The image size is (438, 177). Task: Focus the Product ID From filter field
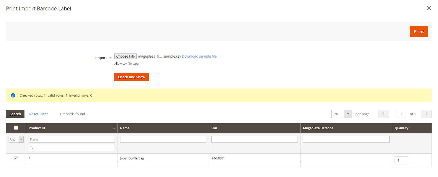(72, 139)
